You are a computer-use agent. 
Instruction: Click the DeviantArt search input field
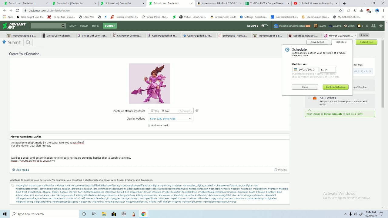click(x=46, y=26)
